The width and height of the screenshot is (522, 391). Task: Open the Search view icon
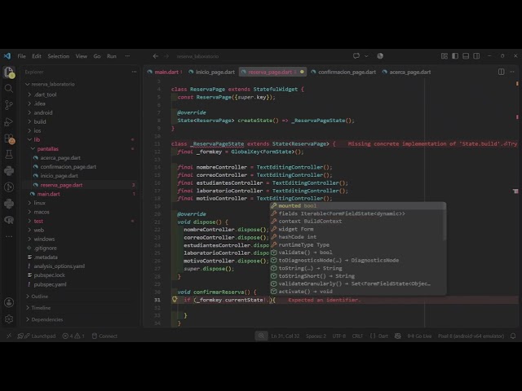9,89
